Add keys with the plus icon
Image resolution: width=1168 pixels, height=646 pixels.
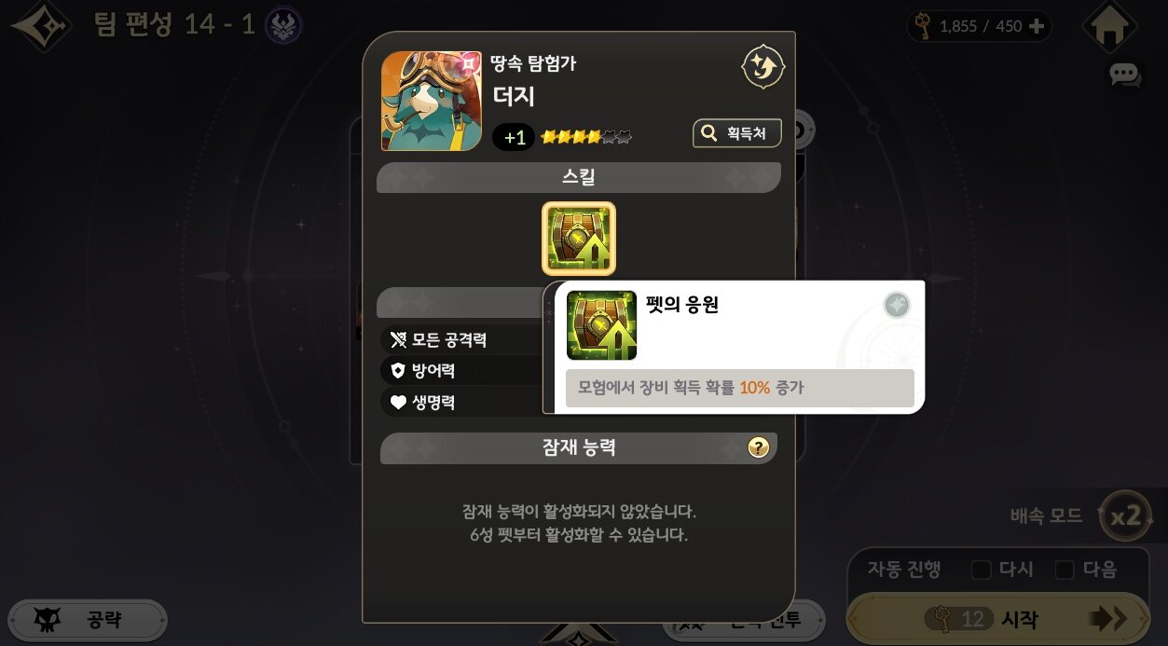(1037, 26)
